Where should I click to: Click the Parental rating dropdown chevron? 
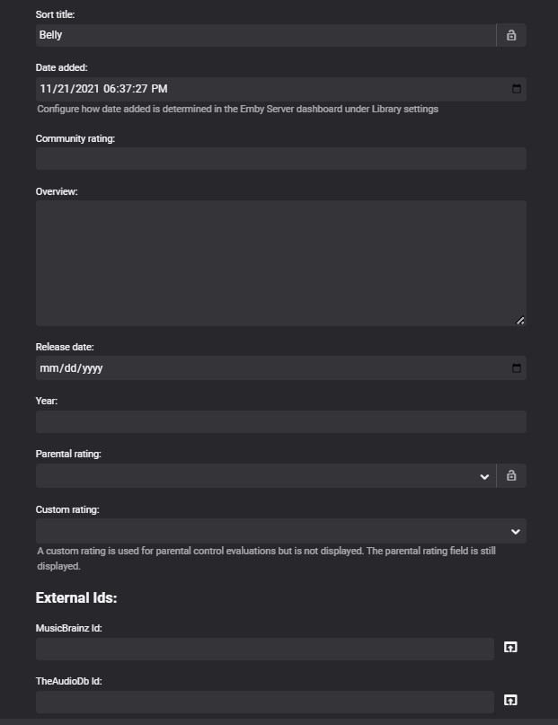[x=484, y=476]
